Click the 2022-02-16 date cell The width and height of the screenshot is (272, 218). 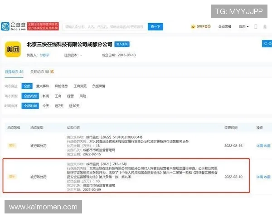tap(233, 146)
